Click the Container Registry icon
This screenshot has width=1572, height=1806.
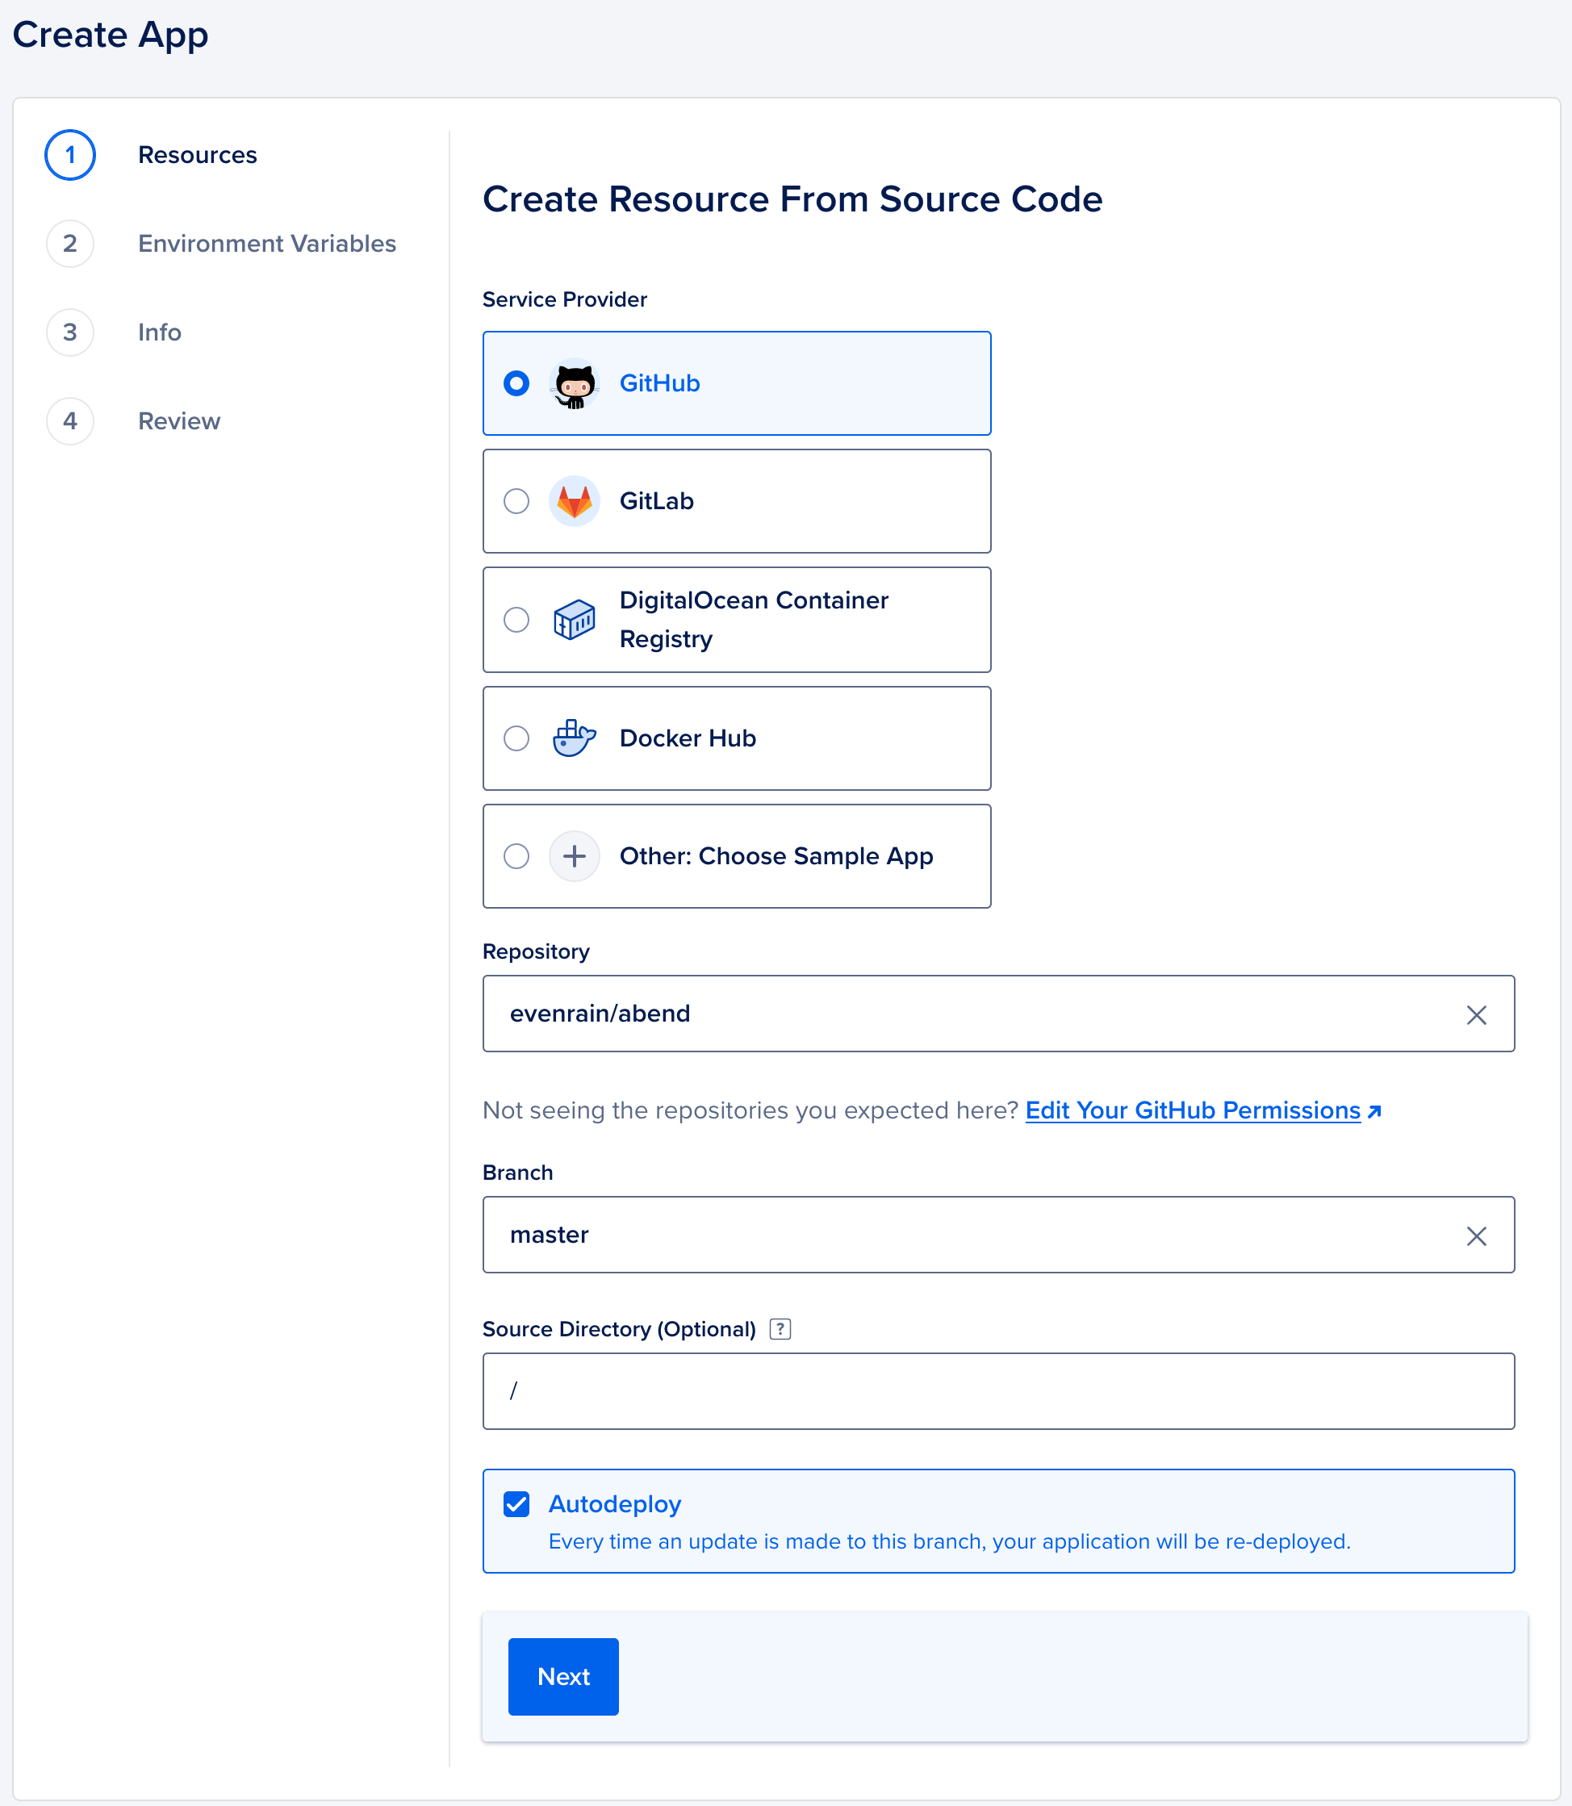574,620
